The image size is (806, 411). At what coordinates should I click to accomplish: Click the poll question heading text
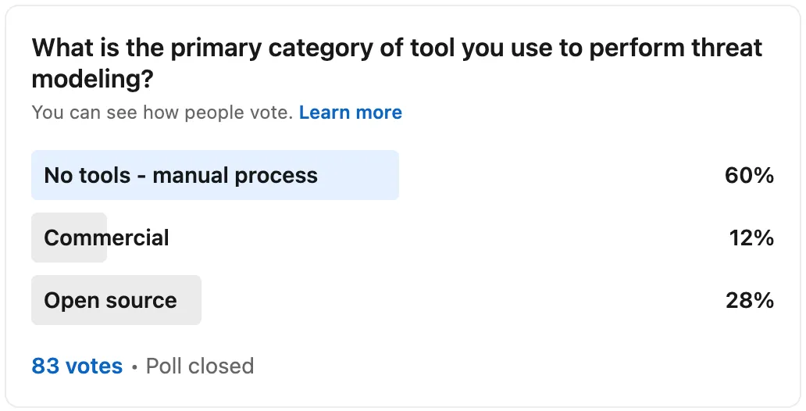pyautogui.click(x=397, y=63)
